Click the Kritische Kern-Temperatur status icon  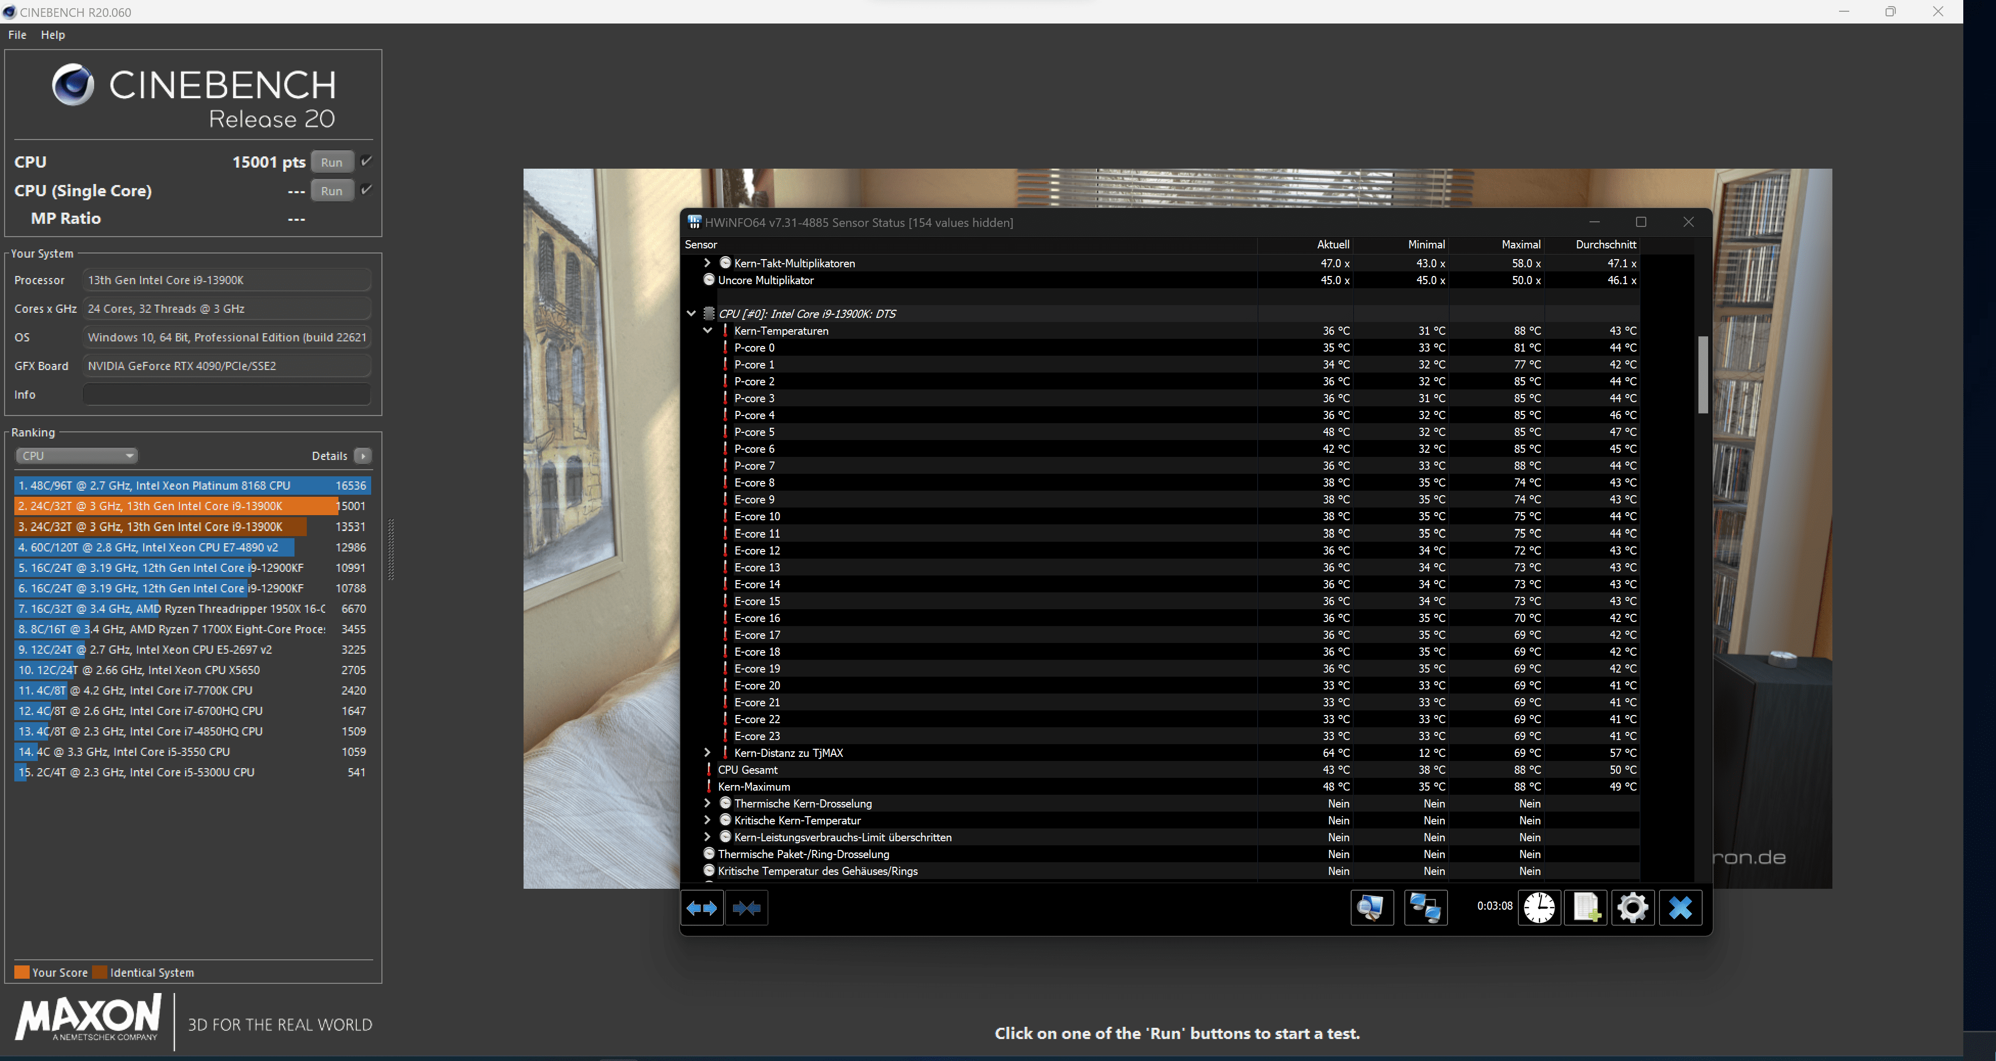click(x=725, y=820)
